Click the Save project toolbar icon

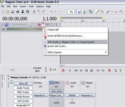coord(13,12)
